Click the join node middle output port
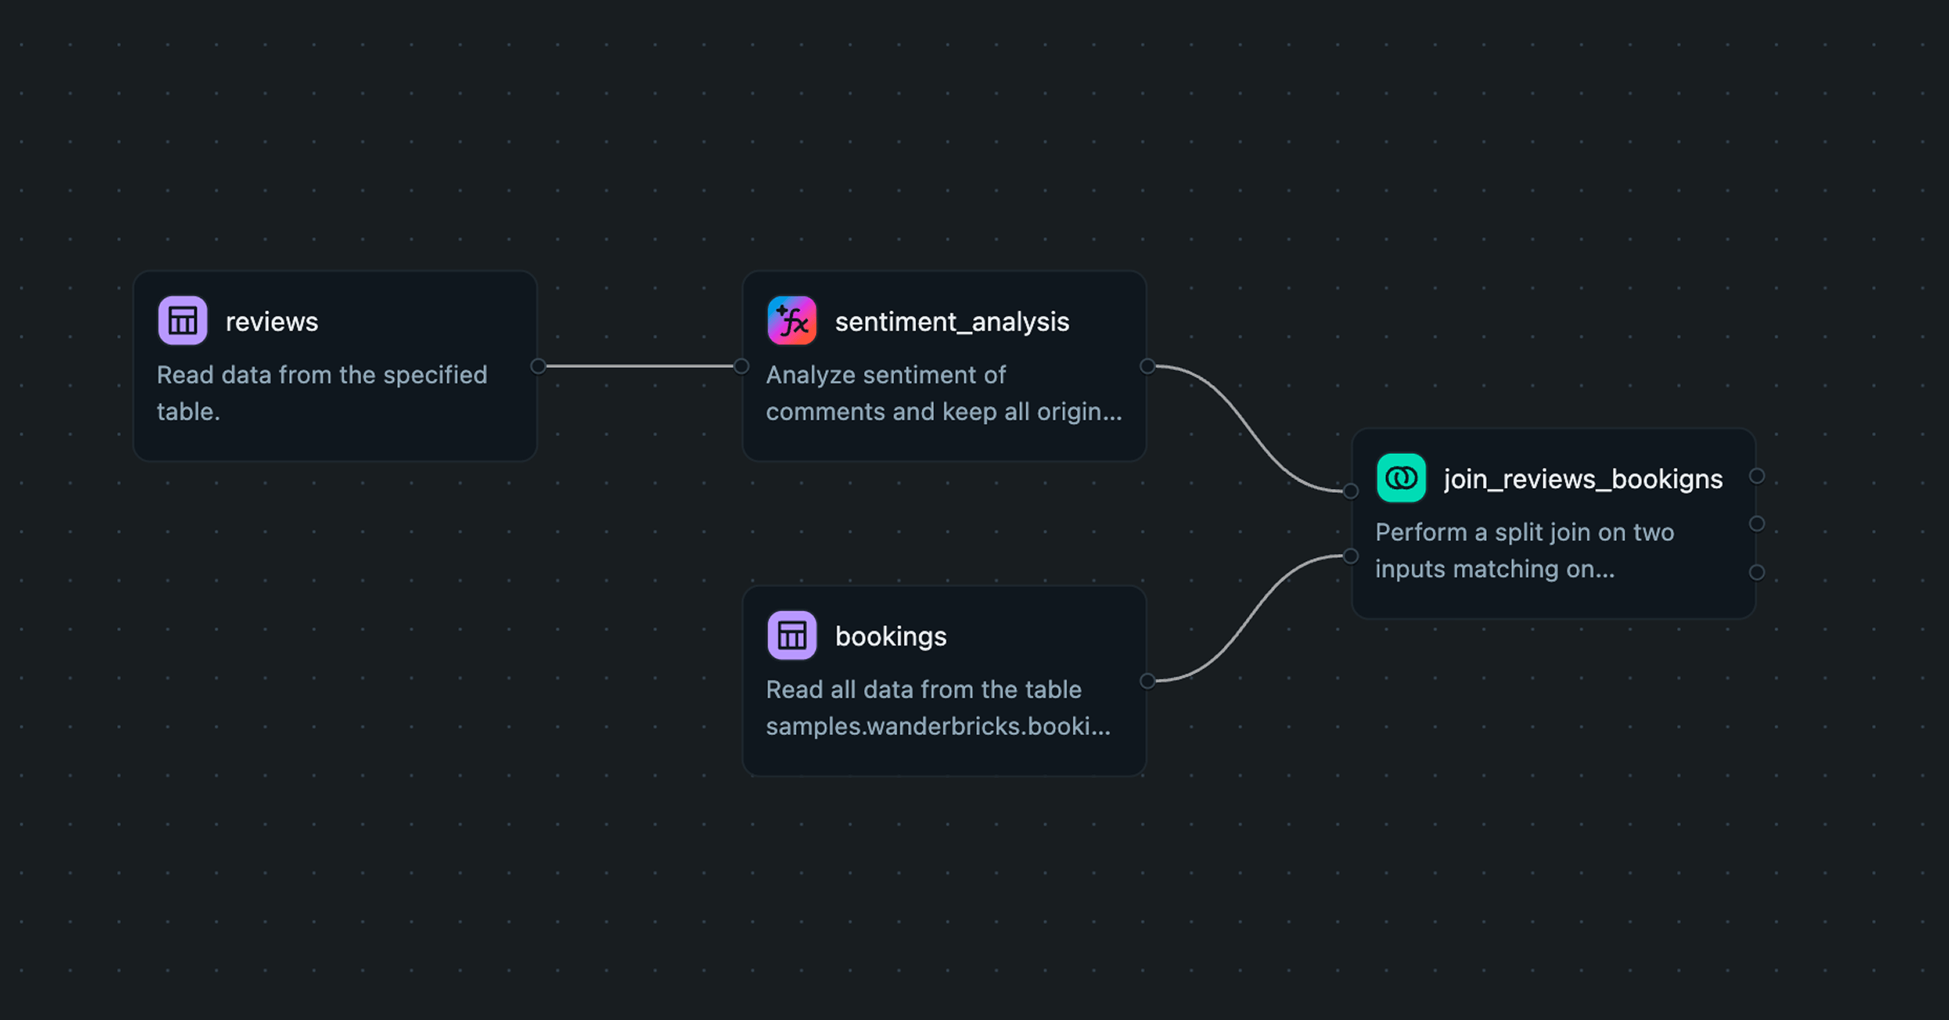The image size is (1949, 1020). click(x=1757, y=524)
